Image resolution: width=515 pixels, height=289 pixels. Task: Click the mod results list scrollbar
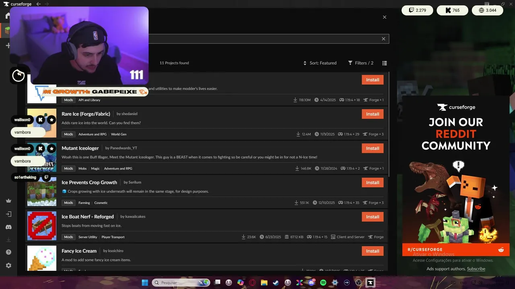(x=389, y=124)
